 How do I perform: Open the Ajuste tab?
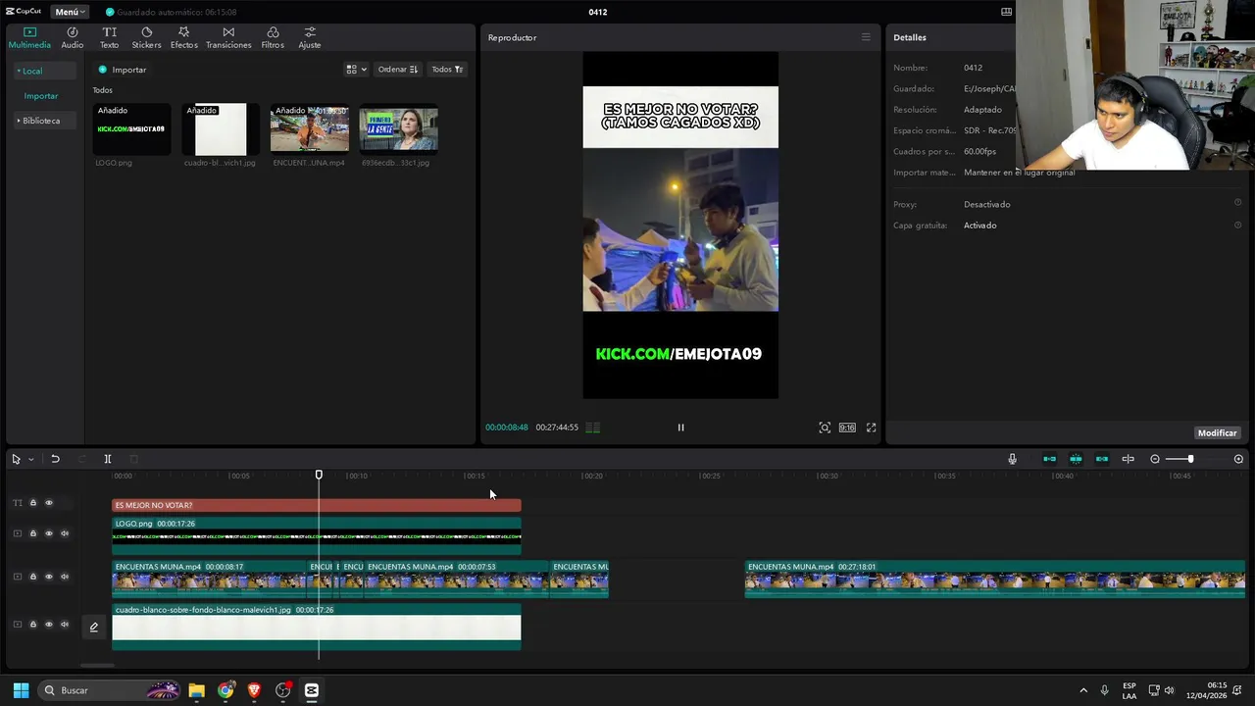pos(309,38)
